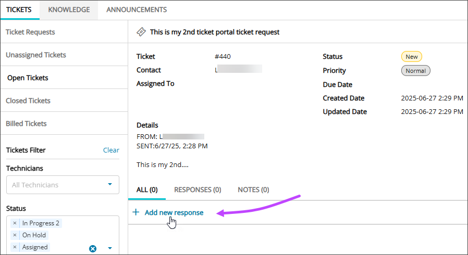
Task: Click the ticket icon beside the title
Action: [x=141, y=32]
